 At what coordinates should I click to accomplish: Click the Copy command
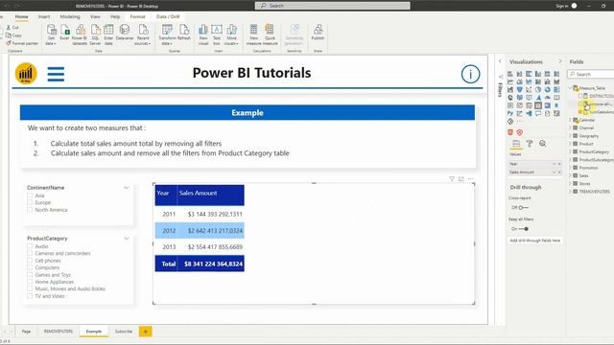coord(13,35)
